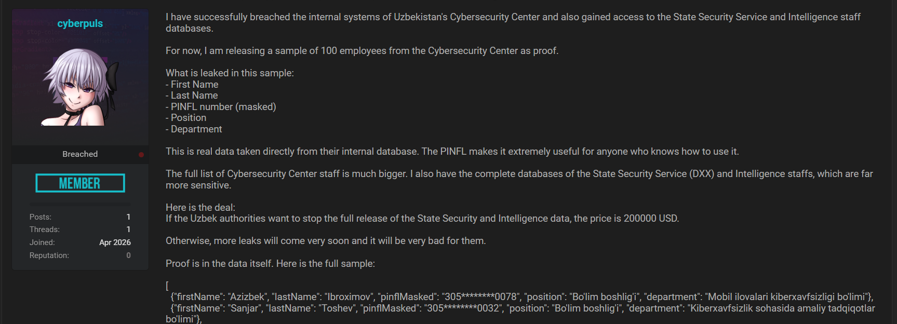Click the Breached user title

click(x=80, y=154)
